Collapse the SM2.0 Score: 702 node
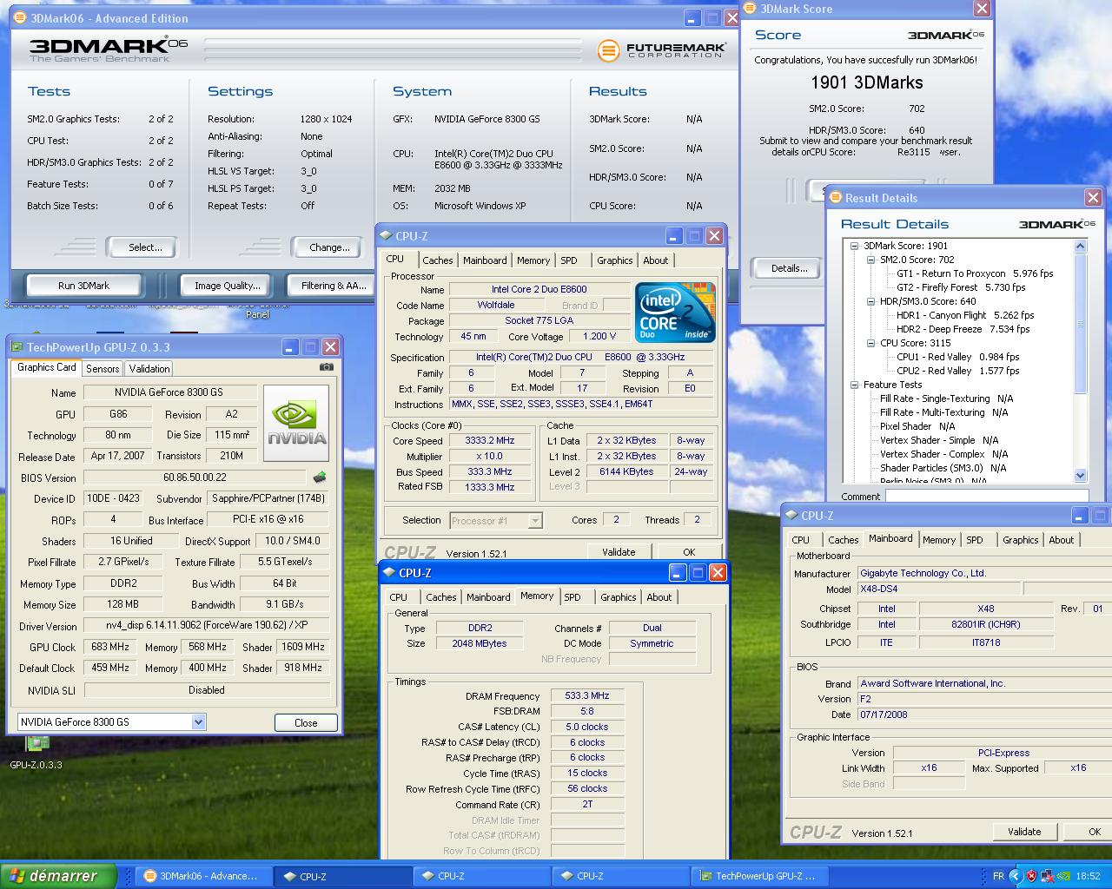 871,260
